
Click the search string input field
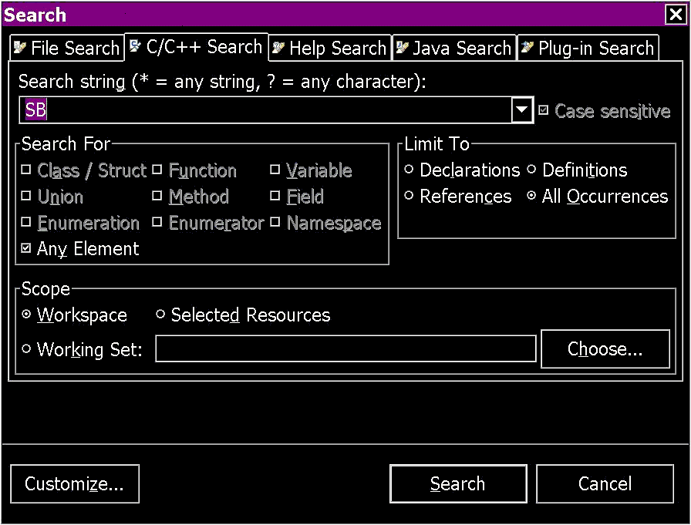265,109
